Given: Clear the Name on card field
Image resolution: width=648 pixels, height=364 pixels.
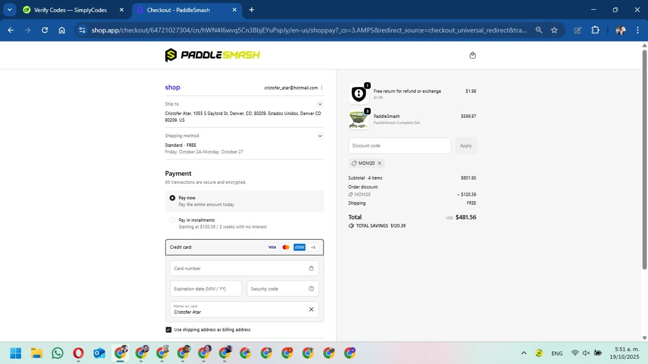Looking at the screenshot, I should [311, 309].
